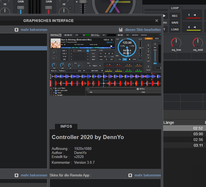This screenshot has width=206, height=187.
Task: Close the Graphisches Interface dialog
Action: pyautogui.click(x=157, y=21)
